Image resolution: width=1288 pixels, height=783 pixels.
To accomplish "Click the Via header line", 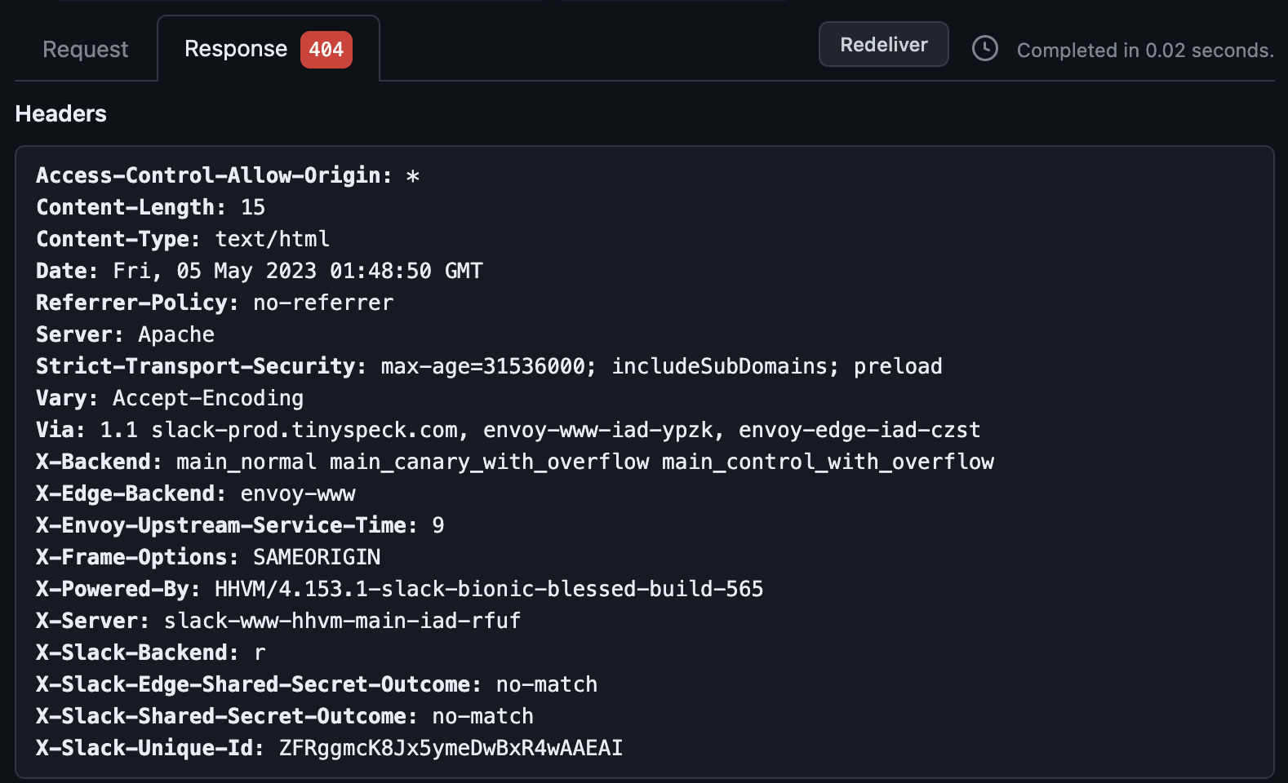I will (509, 430).
